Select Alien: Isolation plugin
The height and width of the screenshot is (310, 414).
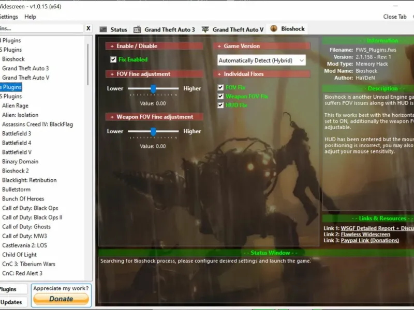[20, 115]
